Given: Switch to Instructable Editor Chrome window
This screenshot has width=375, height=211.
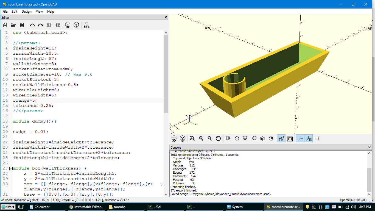Looking at the screenshot, I should (x=86, y=207).
